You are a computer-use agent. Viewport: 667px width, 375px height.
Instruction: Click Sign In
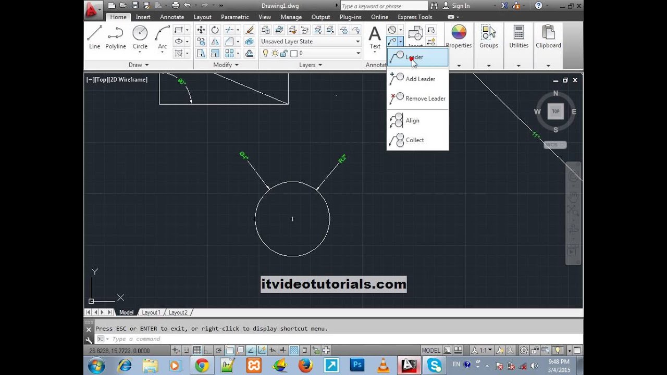[x=461, y=6]
